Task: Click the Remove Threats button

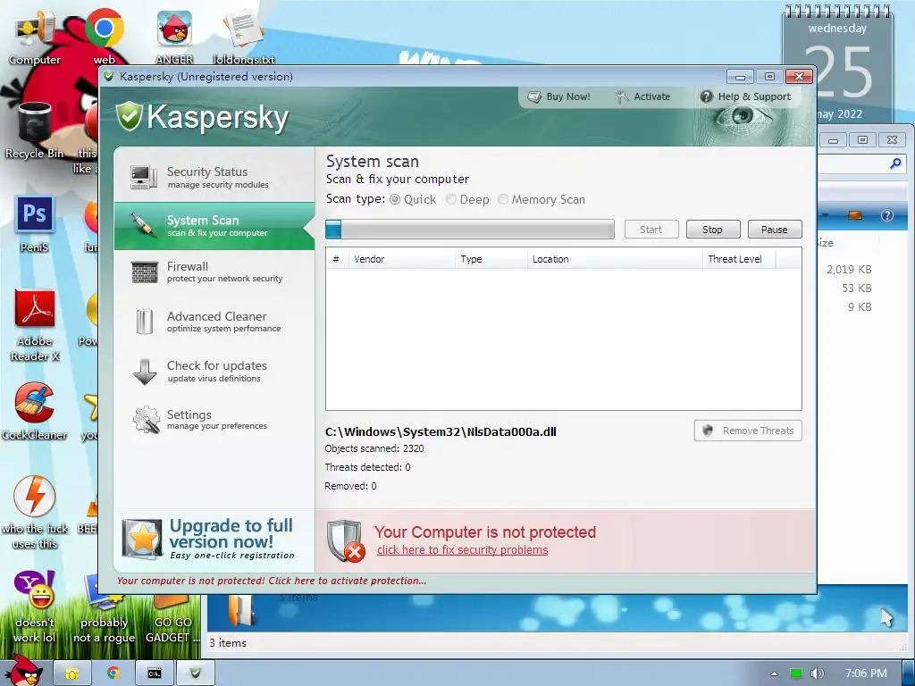Action: click(x=748, y=431)
